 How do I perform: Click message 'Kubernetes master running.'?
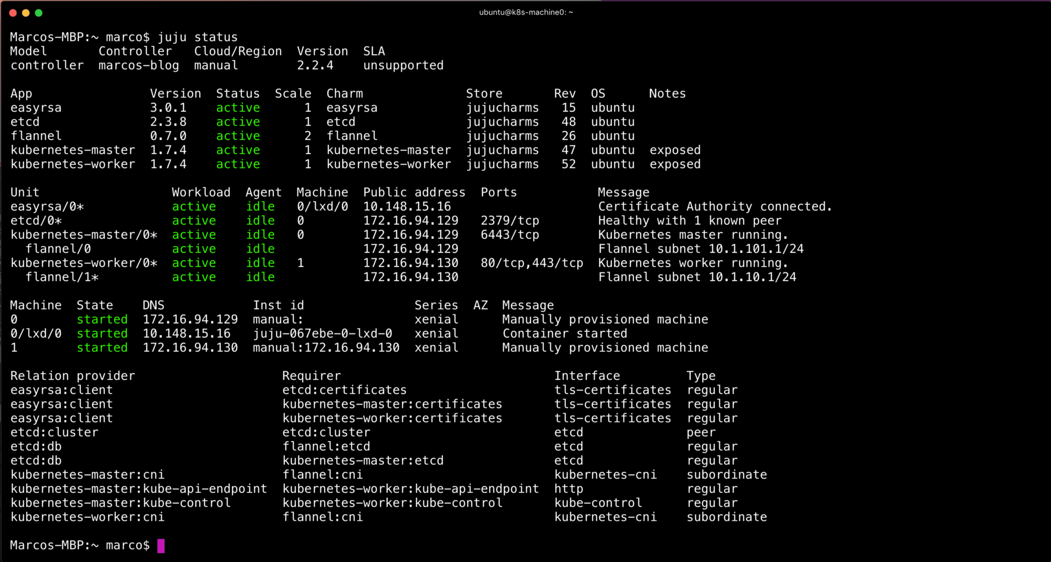693,235
